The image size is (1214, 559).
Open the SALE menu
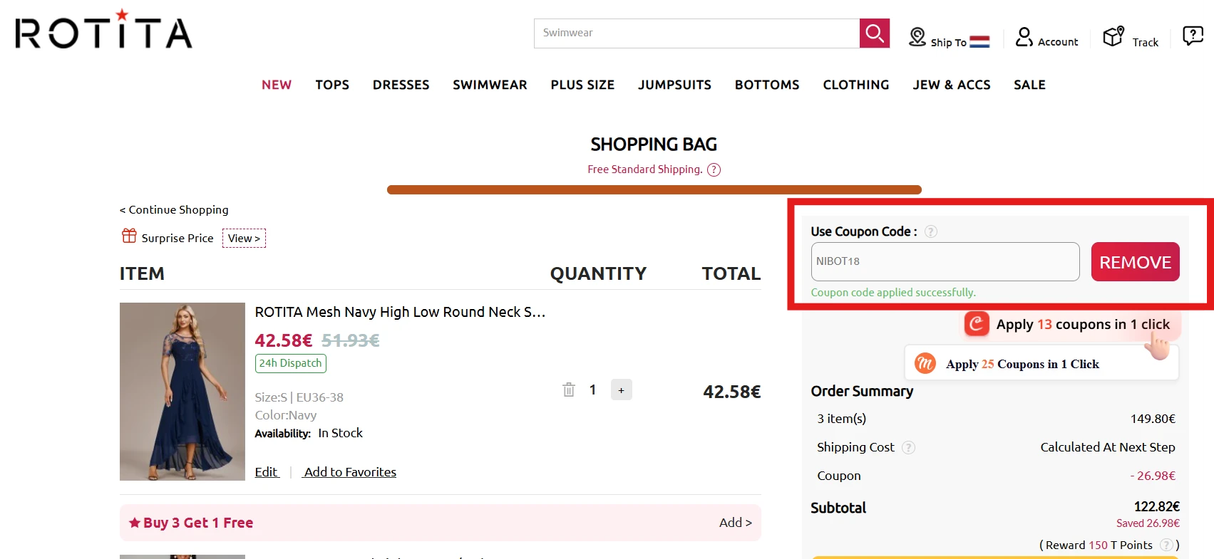[1030, 85]
